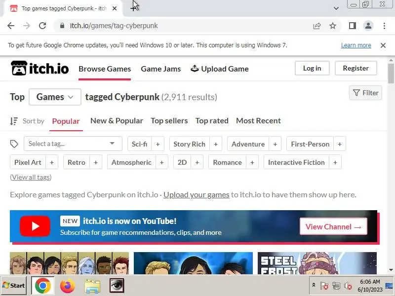Click the tag icon beside Select a tag
This screenshot has height=296, width=395.
pos(14,144)
